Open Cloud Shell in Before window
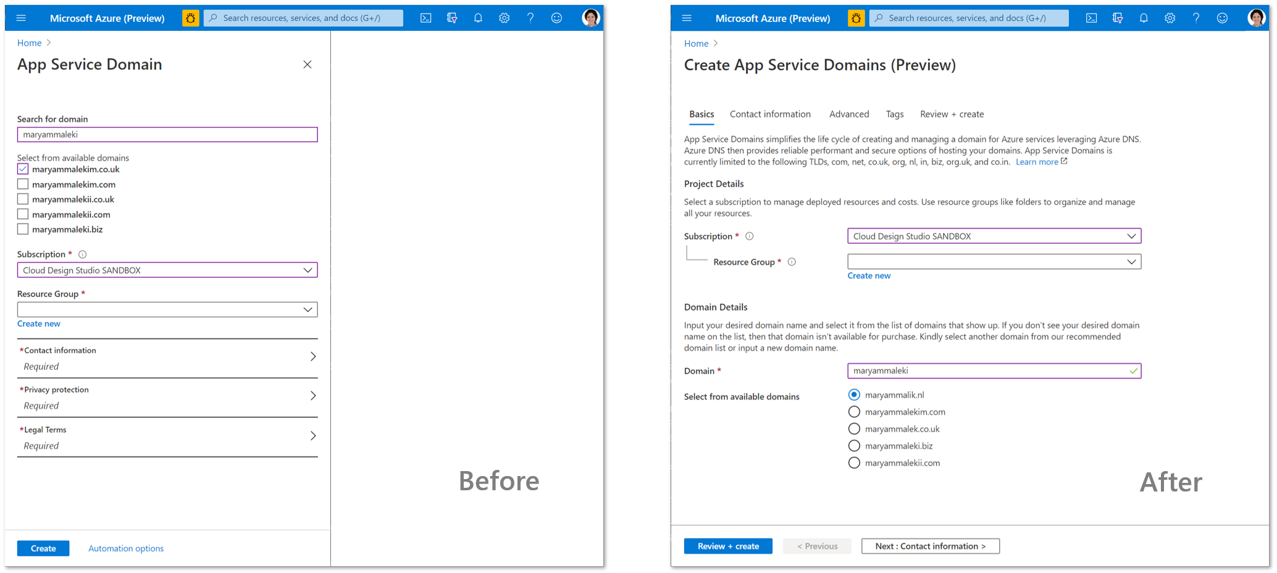The height and width of the screenshot is (573, 1277). point(426,18)
